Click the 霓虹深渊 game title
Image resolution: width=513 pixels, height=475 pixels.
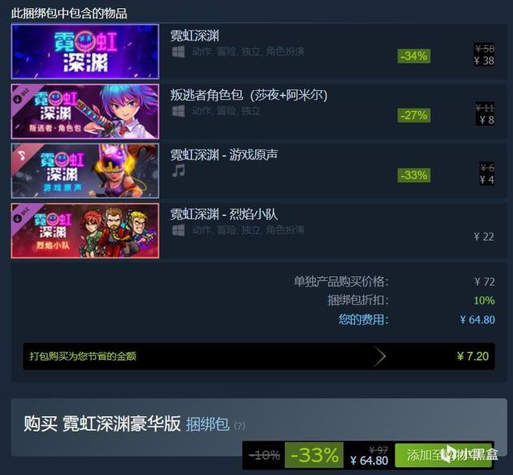click(195, 35)
